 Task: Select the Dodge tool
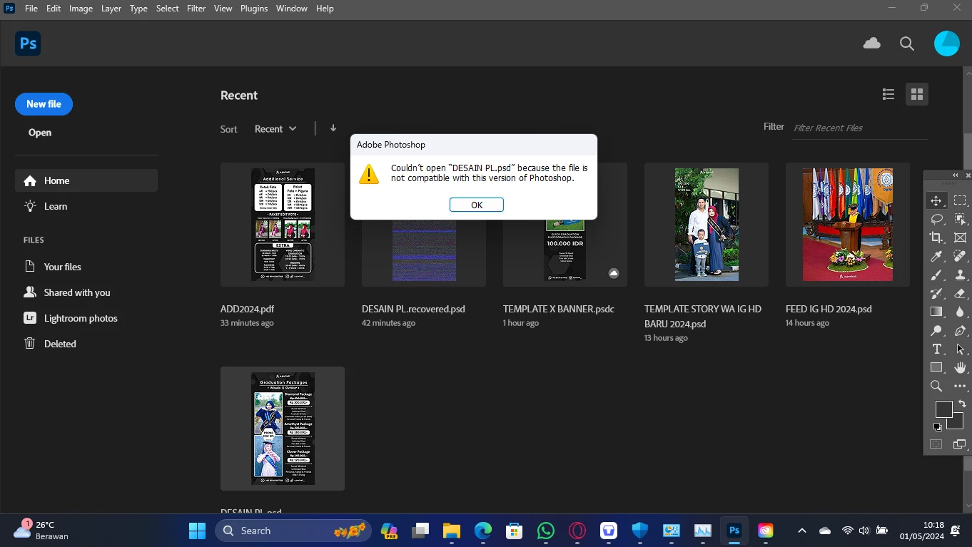pyautogui.click(x=936, y=330)
